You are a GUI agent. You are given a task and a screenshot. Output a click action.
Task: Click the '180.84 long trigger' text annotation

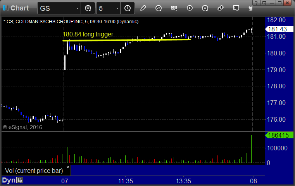tap(88, 34)
